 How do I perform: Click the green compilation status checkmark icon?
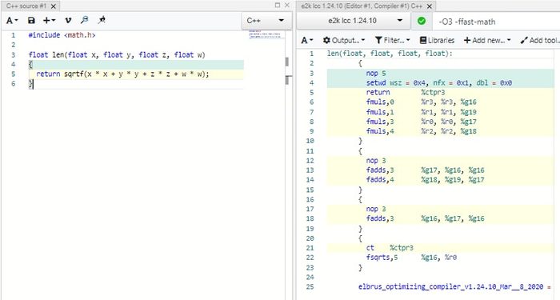coord(422,21)
